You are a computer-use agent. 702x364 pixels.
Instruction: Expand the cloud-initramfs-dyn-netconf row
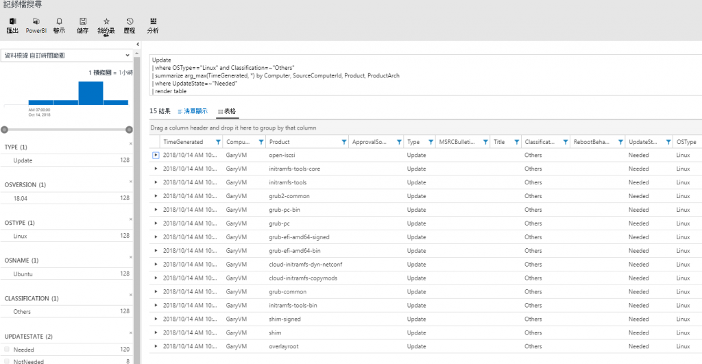click(x=156, y=264)
